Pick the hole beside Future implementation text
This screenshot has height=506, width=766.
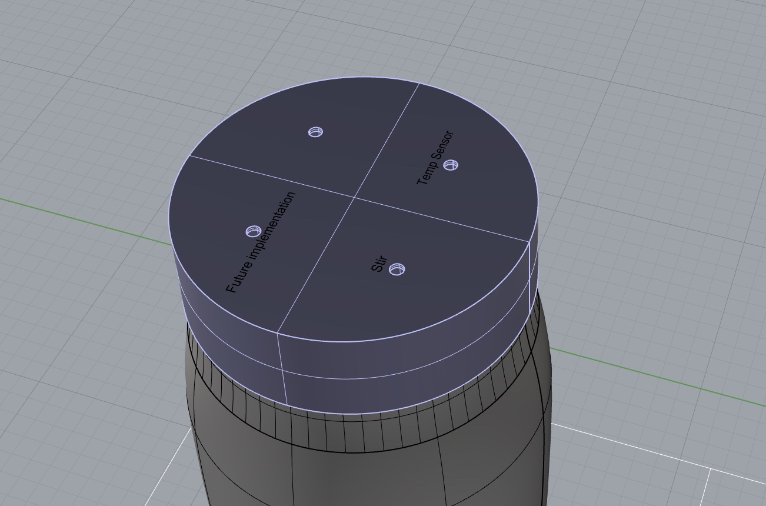254,231
